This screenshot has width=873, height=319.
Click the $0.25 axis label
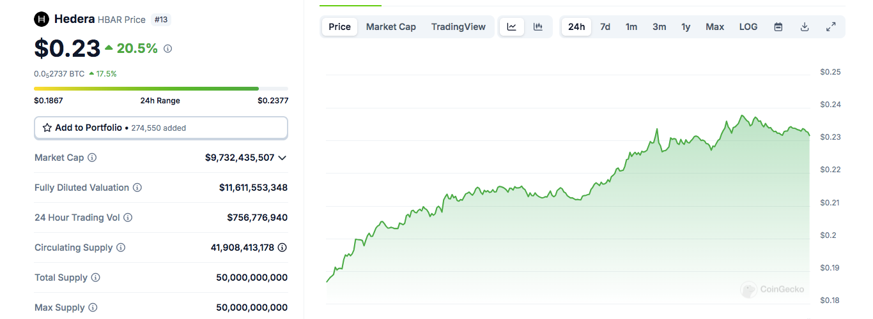click(x=830, y=72)
